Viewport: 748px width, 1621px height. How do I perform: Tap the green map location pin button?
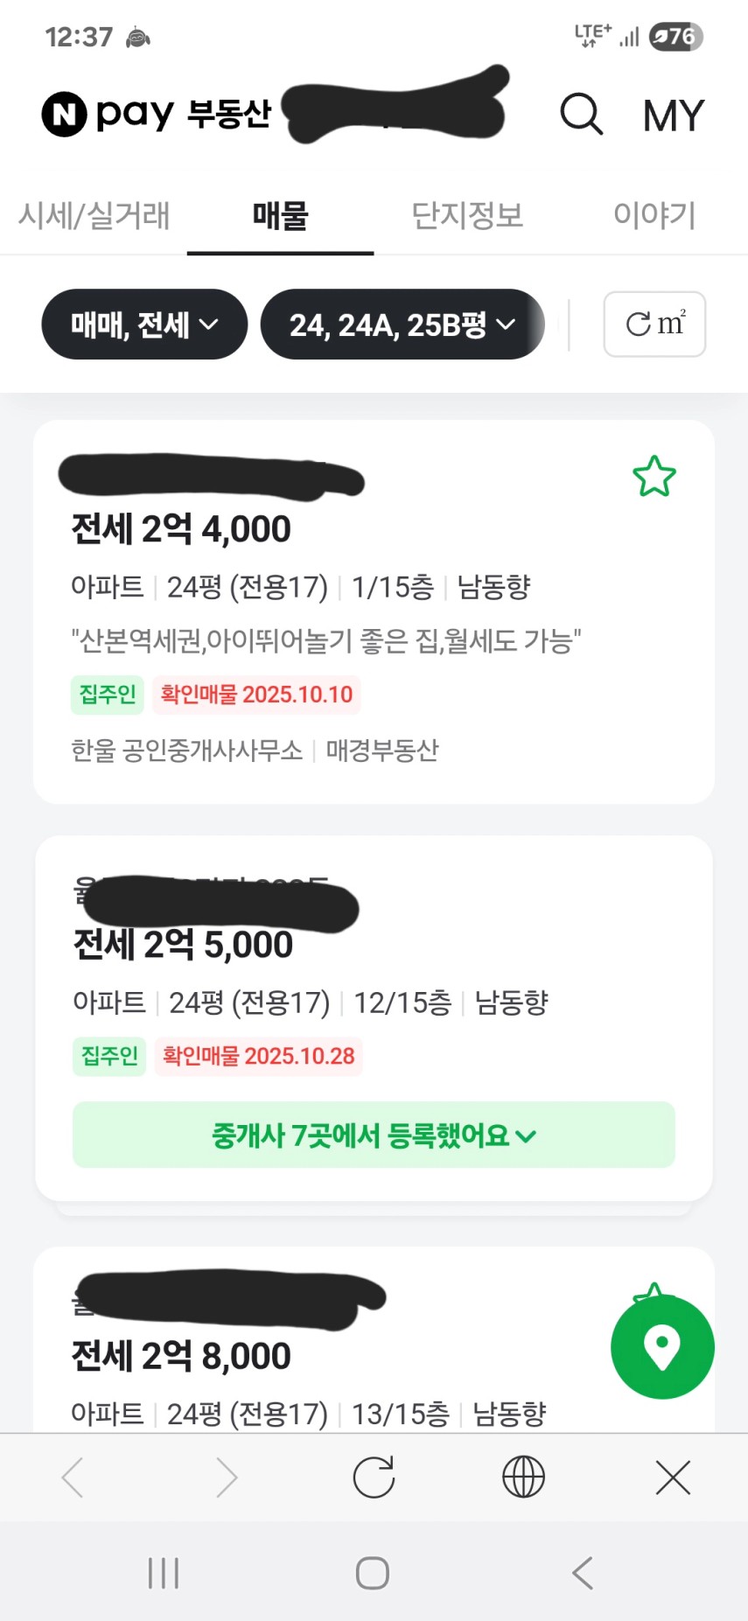pos(662,1347)
